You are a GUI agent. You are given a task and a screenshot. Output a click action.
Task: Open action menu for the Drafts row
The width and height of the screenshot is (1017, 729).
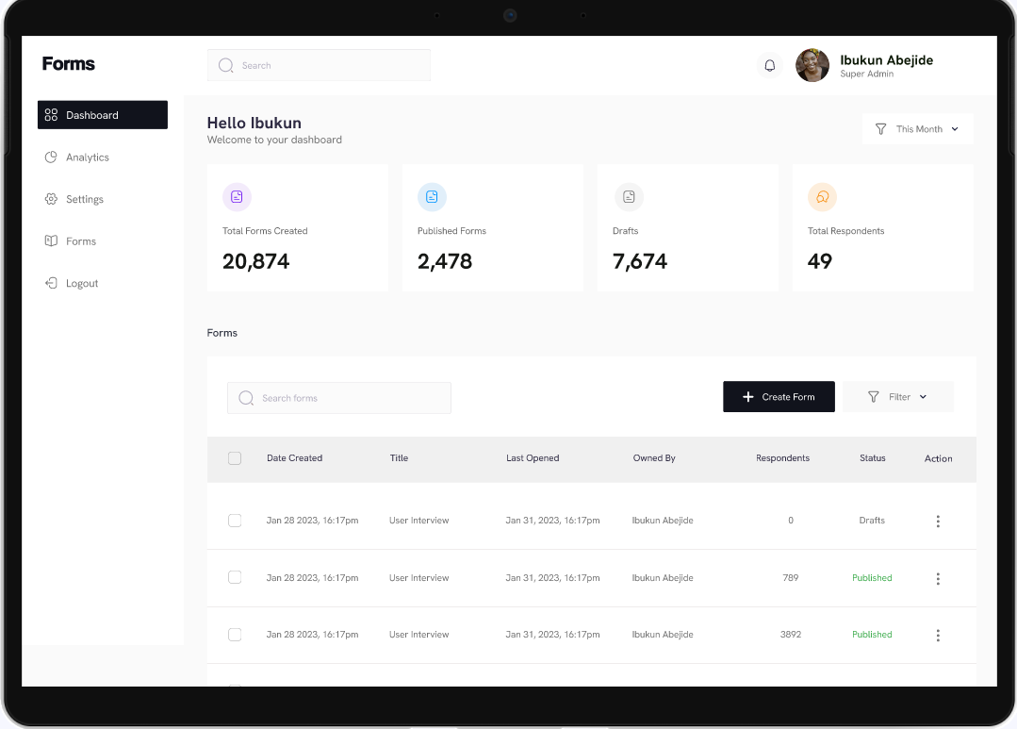937,521
